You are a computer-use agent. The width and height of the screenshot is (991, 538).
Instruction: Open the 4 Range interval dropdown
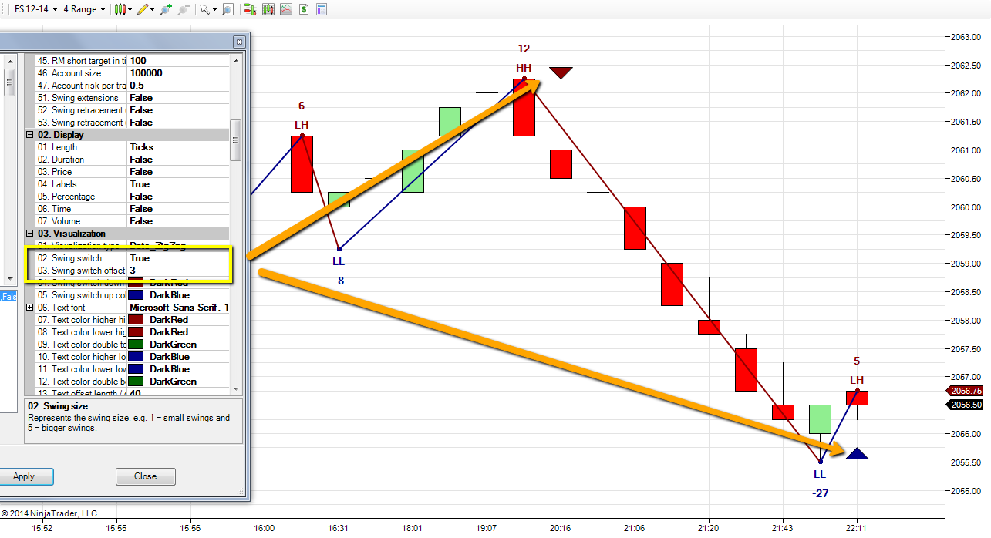pyautogui.click(x=84, y=9)
